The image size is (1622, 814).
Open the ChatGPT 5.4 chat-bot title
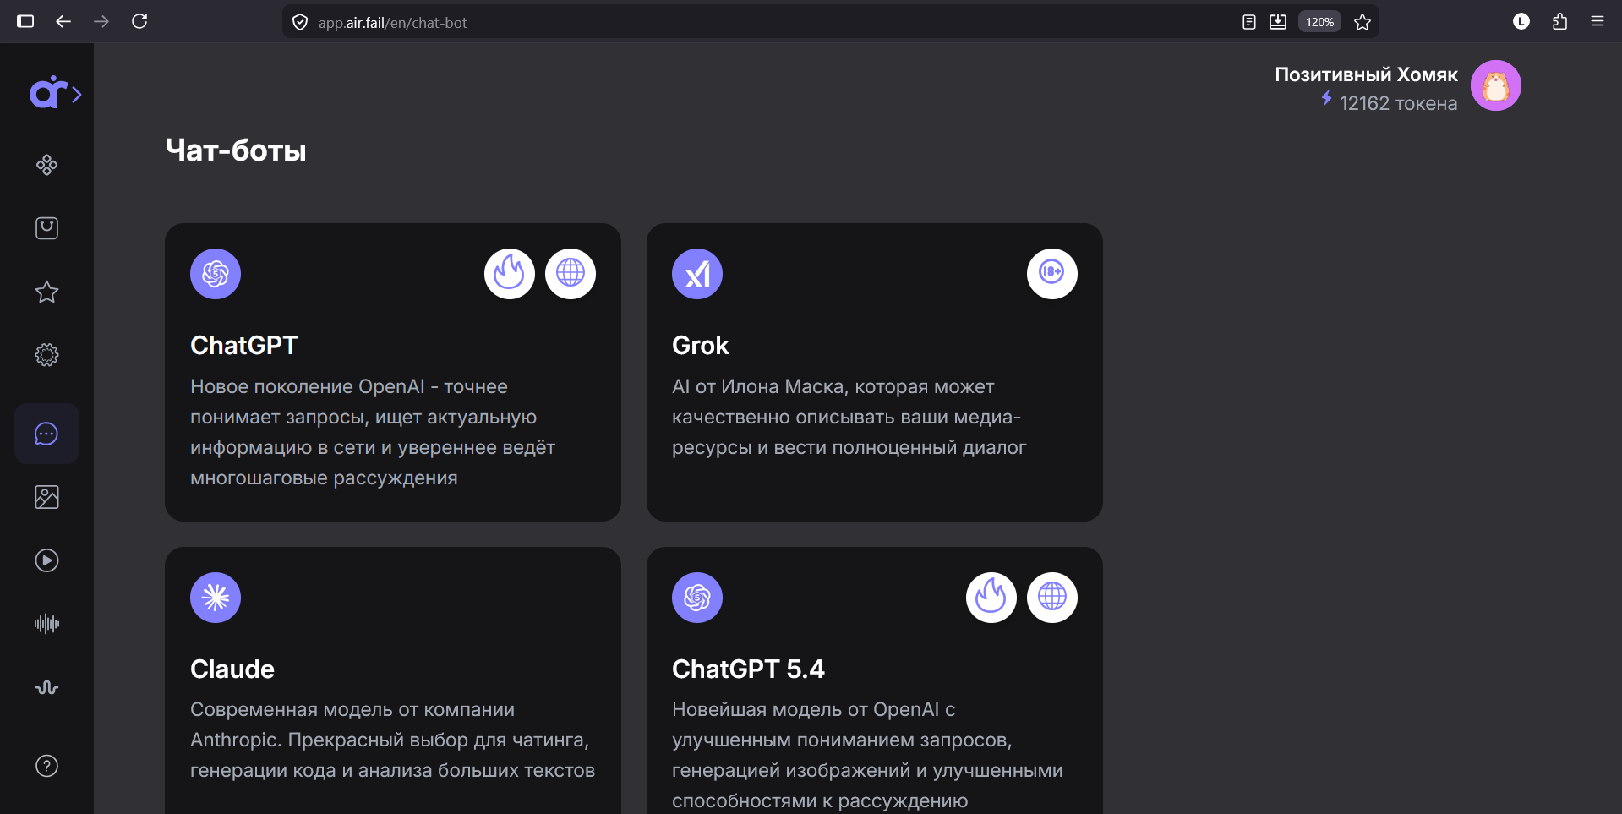pyautogui.click(x=748, y=669)
